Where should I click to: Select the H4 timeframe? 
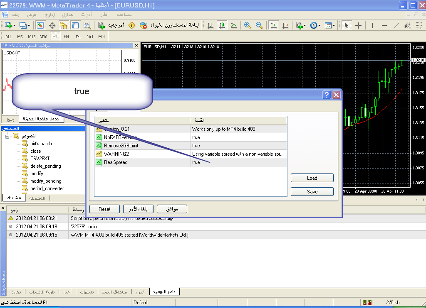(67, 37)
